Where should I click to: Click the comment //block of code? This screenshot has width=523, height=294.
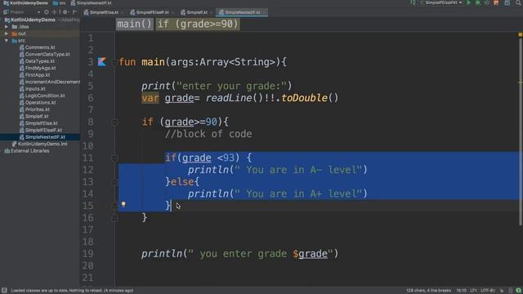208,134
